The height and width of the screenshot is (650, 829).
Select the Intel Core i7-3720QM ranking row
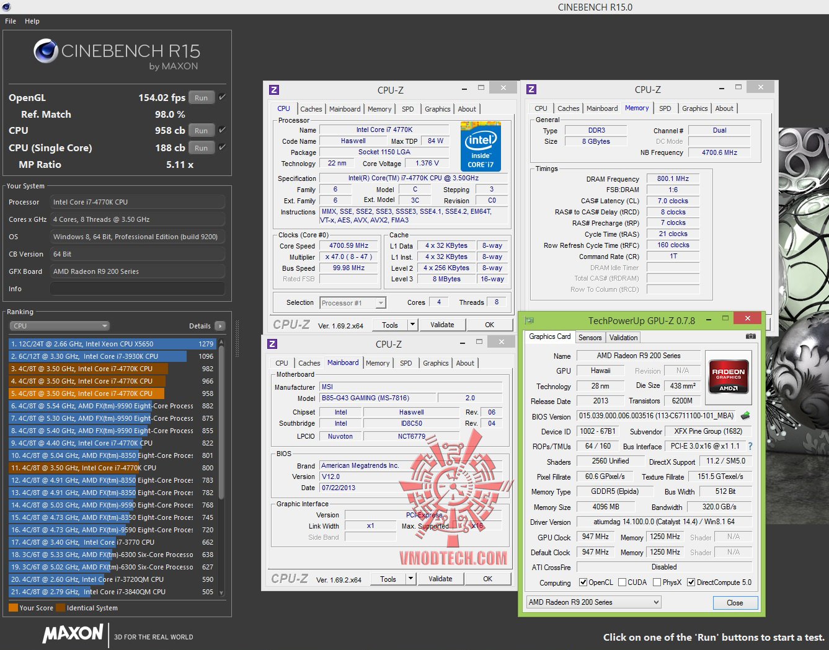coord(113,579)
